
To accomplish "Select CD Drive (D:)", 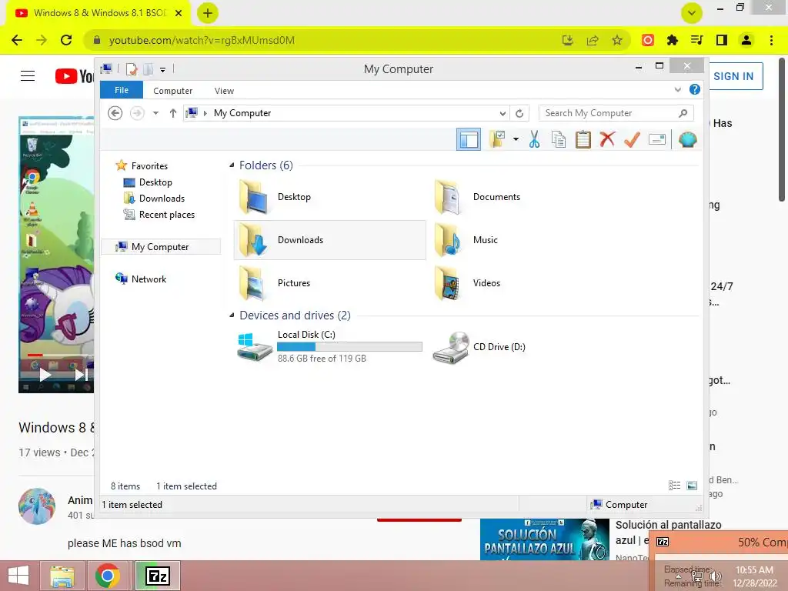I will pos(525,346).
